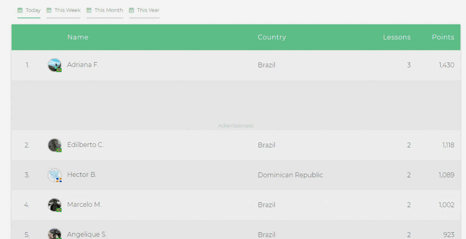Viewport: 466px width, 239px height.
Task: Click Marcelo M.'s avatar picture
Action: click(55, 205)
